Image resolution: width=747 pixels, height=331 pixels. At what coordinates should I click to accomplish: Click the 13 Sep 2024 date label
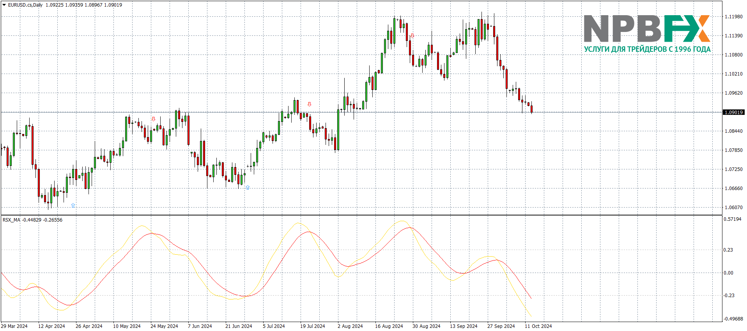click(x=464, y=326)
